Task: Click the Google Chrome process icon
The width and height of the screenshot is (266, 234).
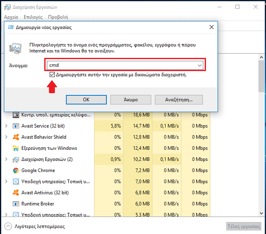Action: click(16, 171)
